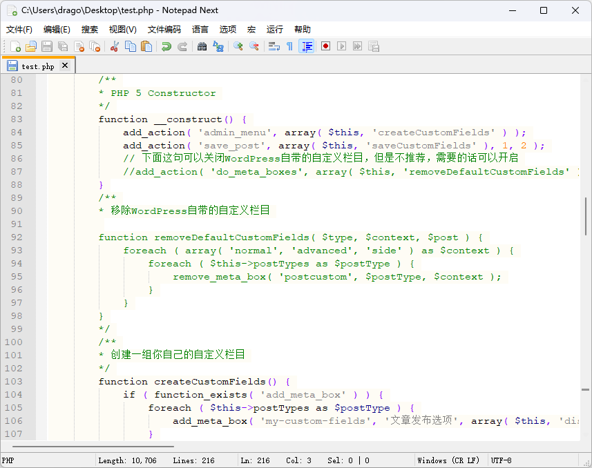Image resolution: width=592 pixels, height=468 pixels.
Task: Click the Open file folder icon
Action: click(31, 46)
